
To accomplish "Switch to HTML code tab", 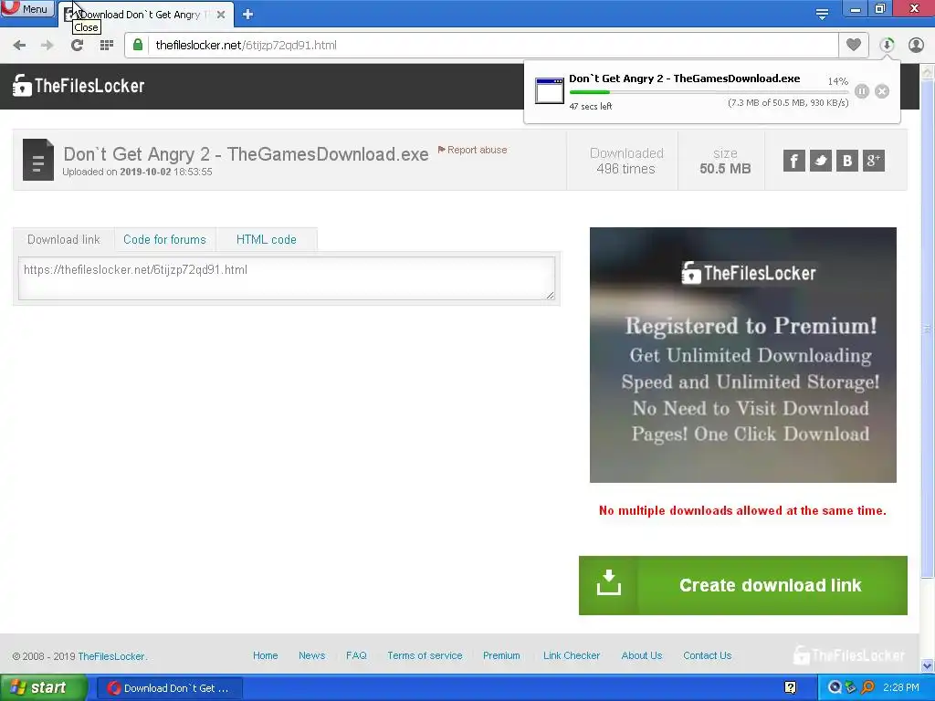I will [x=267, y=240].
